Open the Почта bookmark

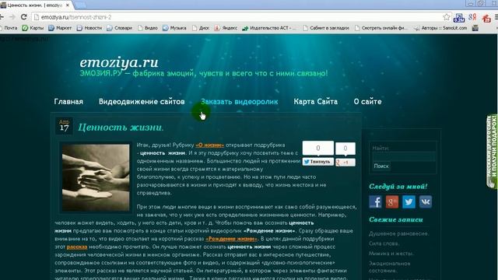click(x=9, y=28)
